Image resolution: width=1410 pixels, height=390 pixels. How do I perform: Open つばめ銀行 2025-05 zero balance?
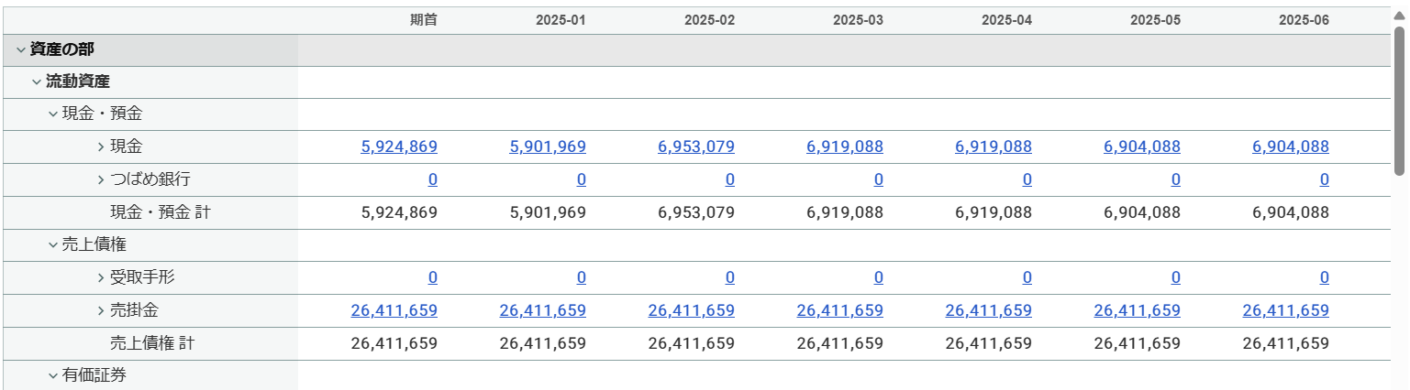click(1176, 179)
